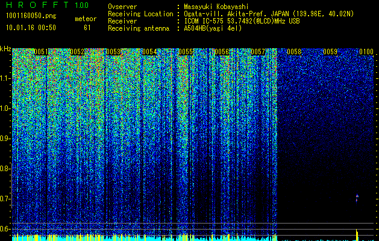Screen dimensions: 379x241
Task: Click the 0059 time marker
Action: [330, 52]
